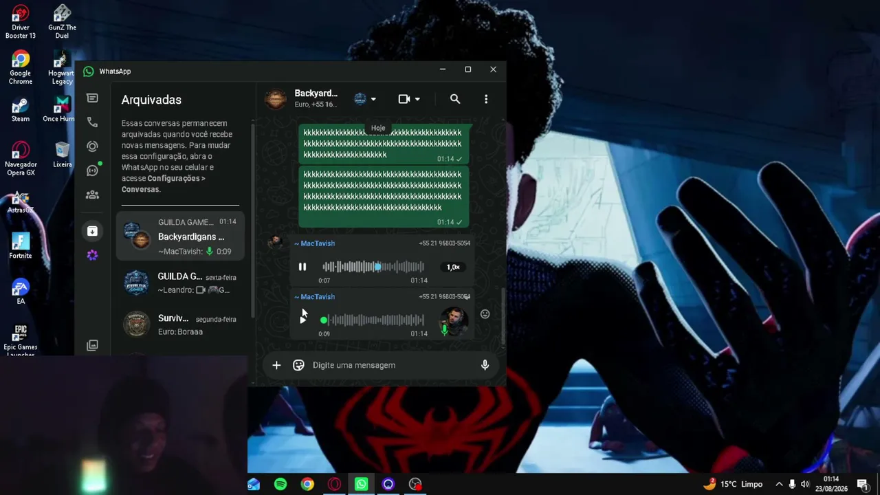Click the WhatsApp taskbar button
Viewport: 880px width, 495px height.
coord(361,484)
